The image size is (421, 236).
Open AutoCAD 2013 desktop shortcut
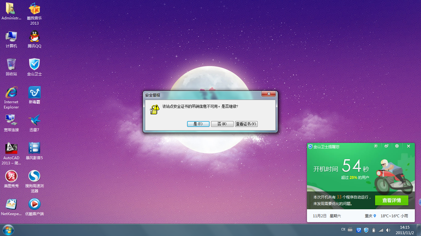click(x=11, y=148)
